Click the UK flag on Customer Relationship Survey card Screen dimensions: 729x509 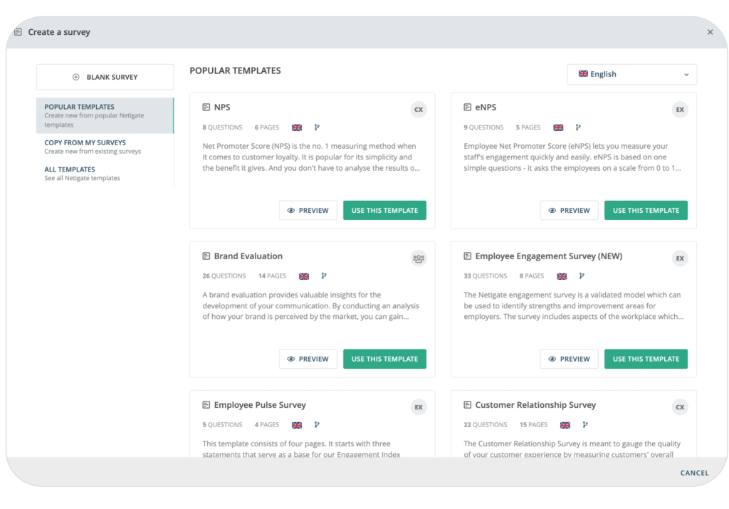click(x=565, y=425)
